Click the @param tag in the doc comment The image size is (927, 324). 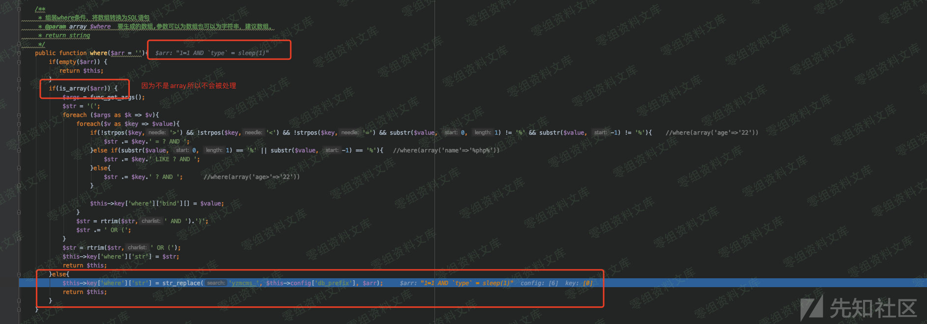point(55,27)
